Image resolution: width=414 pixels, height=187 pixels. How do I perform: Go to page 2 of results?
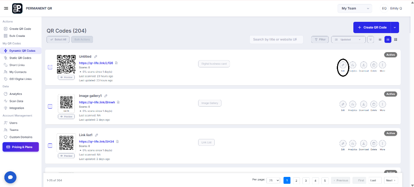tap(296, 181)
